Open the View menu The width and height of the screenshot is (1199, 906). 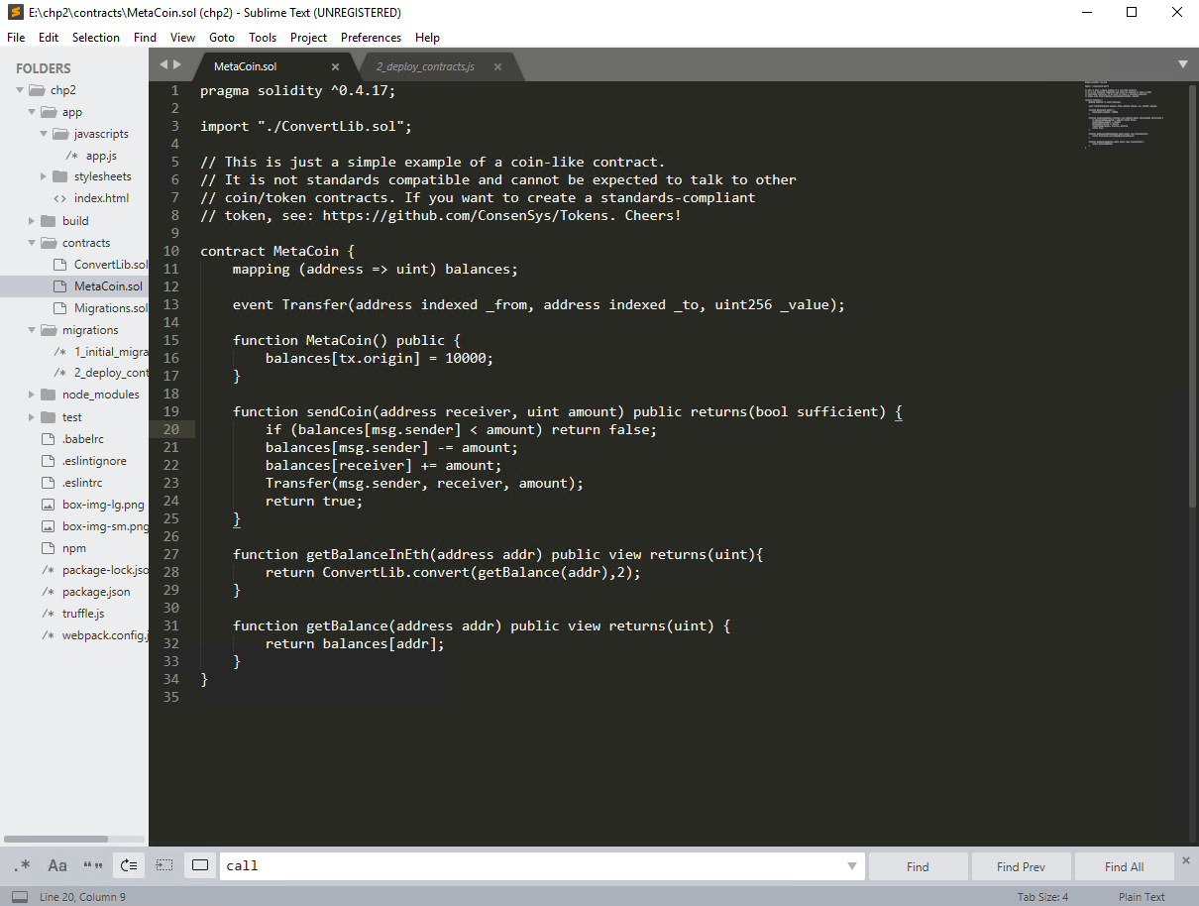[x=182, y=37]
